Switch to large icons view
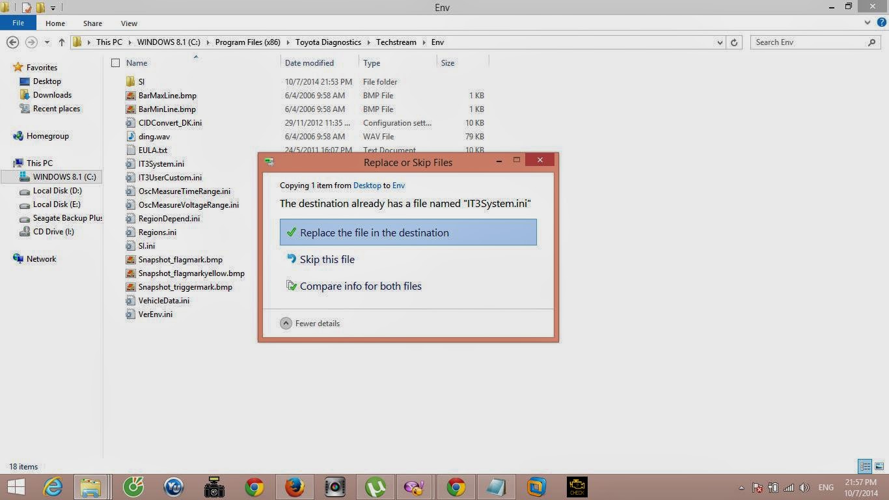889x500 pixels. coord(879,466)
